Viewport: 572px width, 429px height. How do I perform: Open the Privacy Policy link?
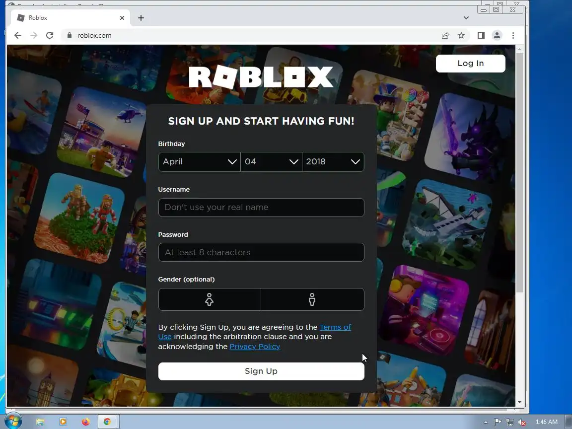point(255,347)
